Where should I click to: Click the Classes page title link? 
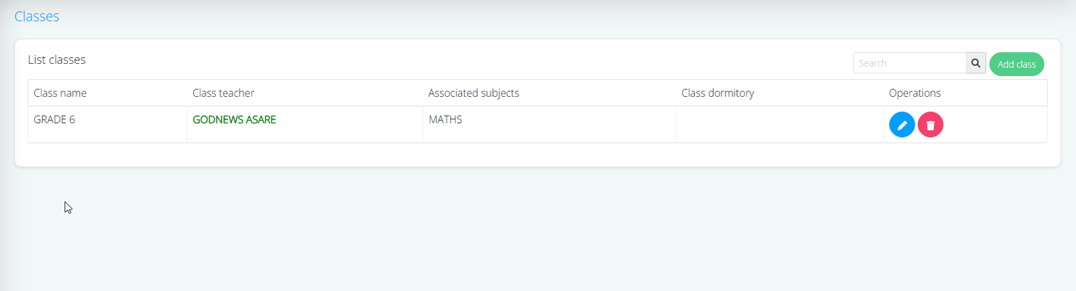click(x=37, y=16)
